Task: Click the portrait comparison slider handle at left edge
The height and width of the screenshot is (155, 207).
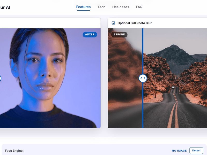Action: point(1,78)
